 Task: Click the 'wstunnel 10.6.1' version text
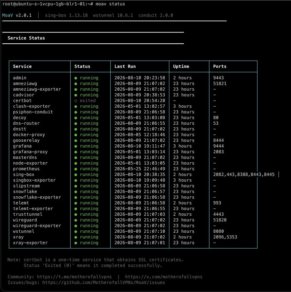(113, 15)
